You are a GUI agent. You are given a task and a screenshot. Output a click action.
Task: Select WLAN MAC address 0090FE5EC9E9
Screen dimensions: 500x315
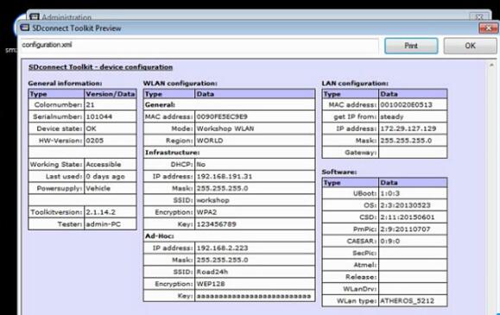click(x=222, y=117)
